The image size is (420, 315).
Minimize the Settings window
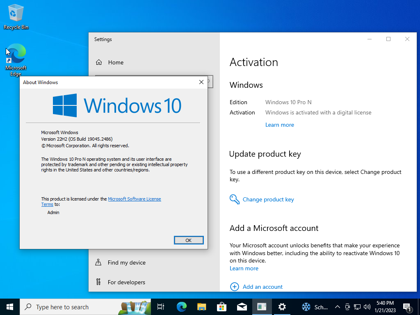[x=370, y=39]
